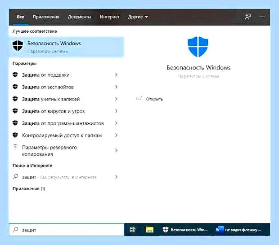This screenshot has width=279, height=245.
Task: Expand the Приложения (1) section
Action: [x=29, y=188]
